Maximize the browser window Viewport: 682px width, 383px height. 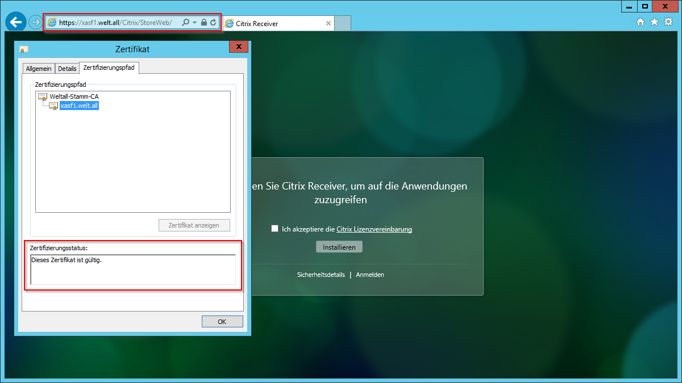(x=644, y=6)
